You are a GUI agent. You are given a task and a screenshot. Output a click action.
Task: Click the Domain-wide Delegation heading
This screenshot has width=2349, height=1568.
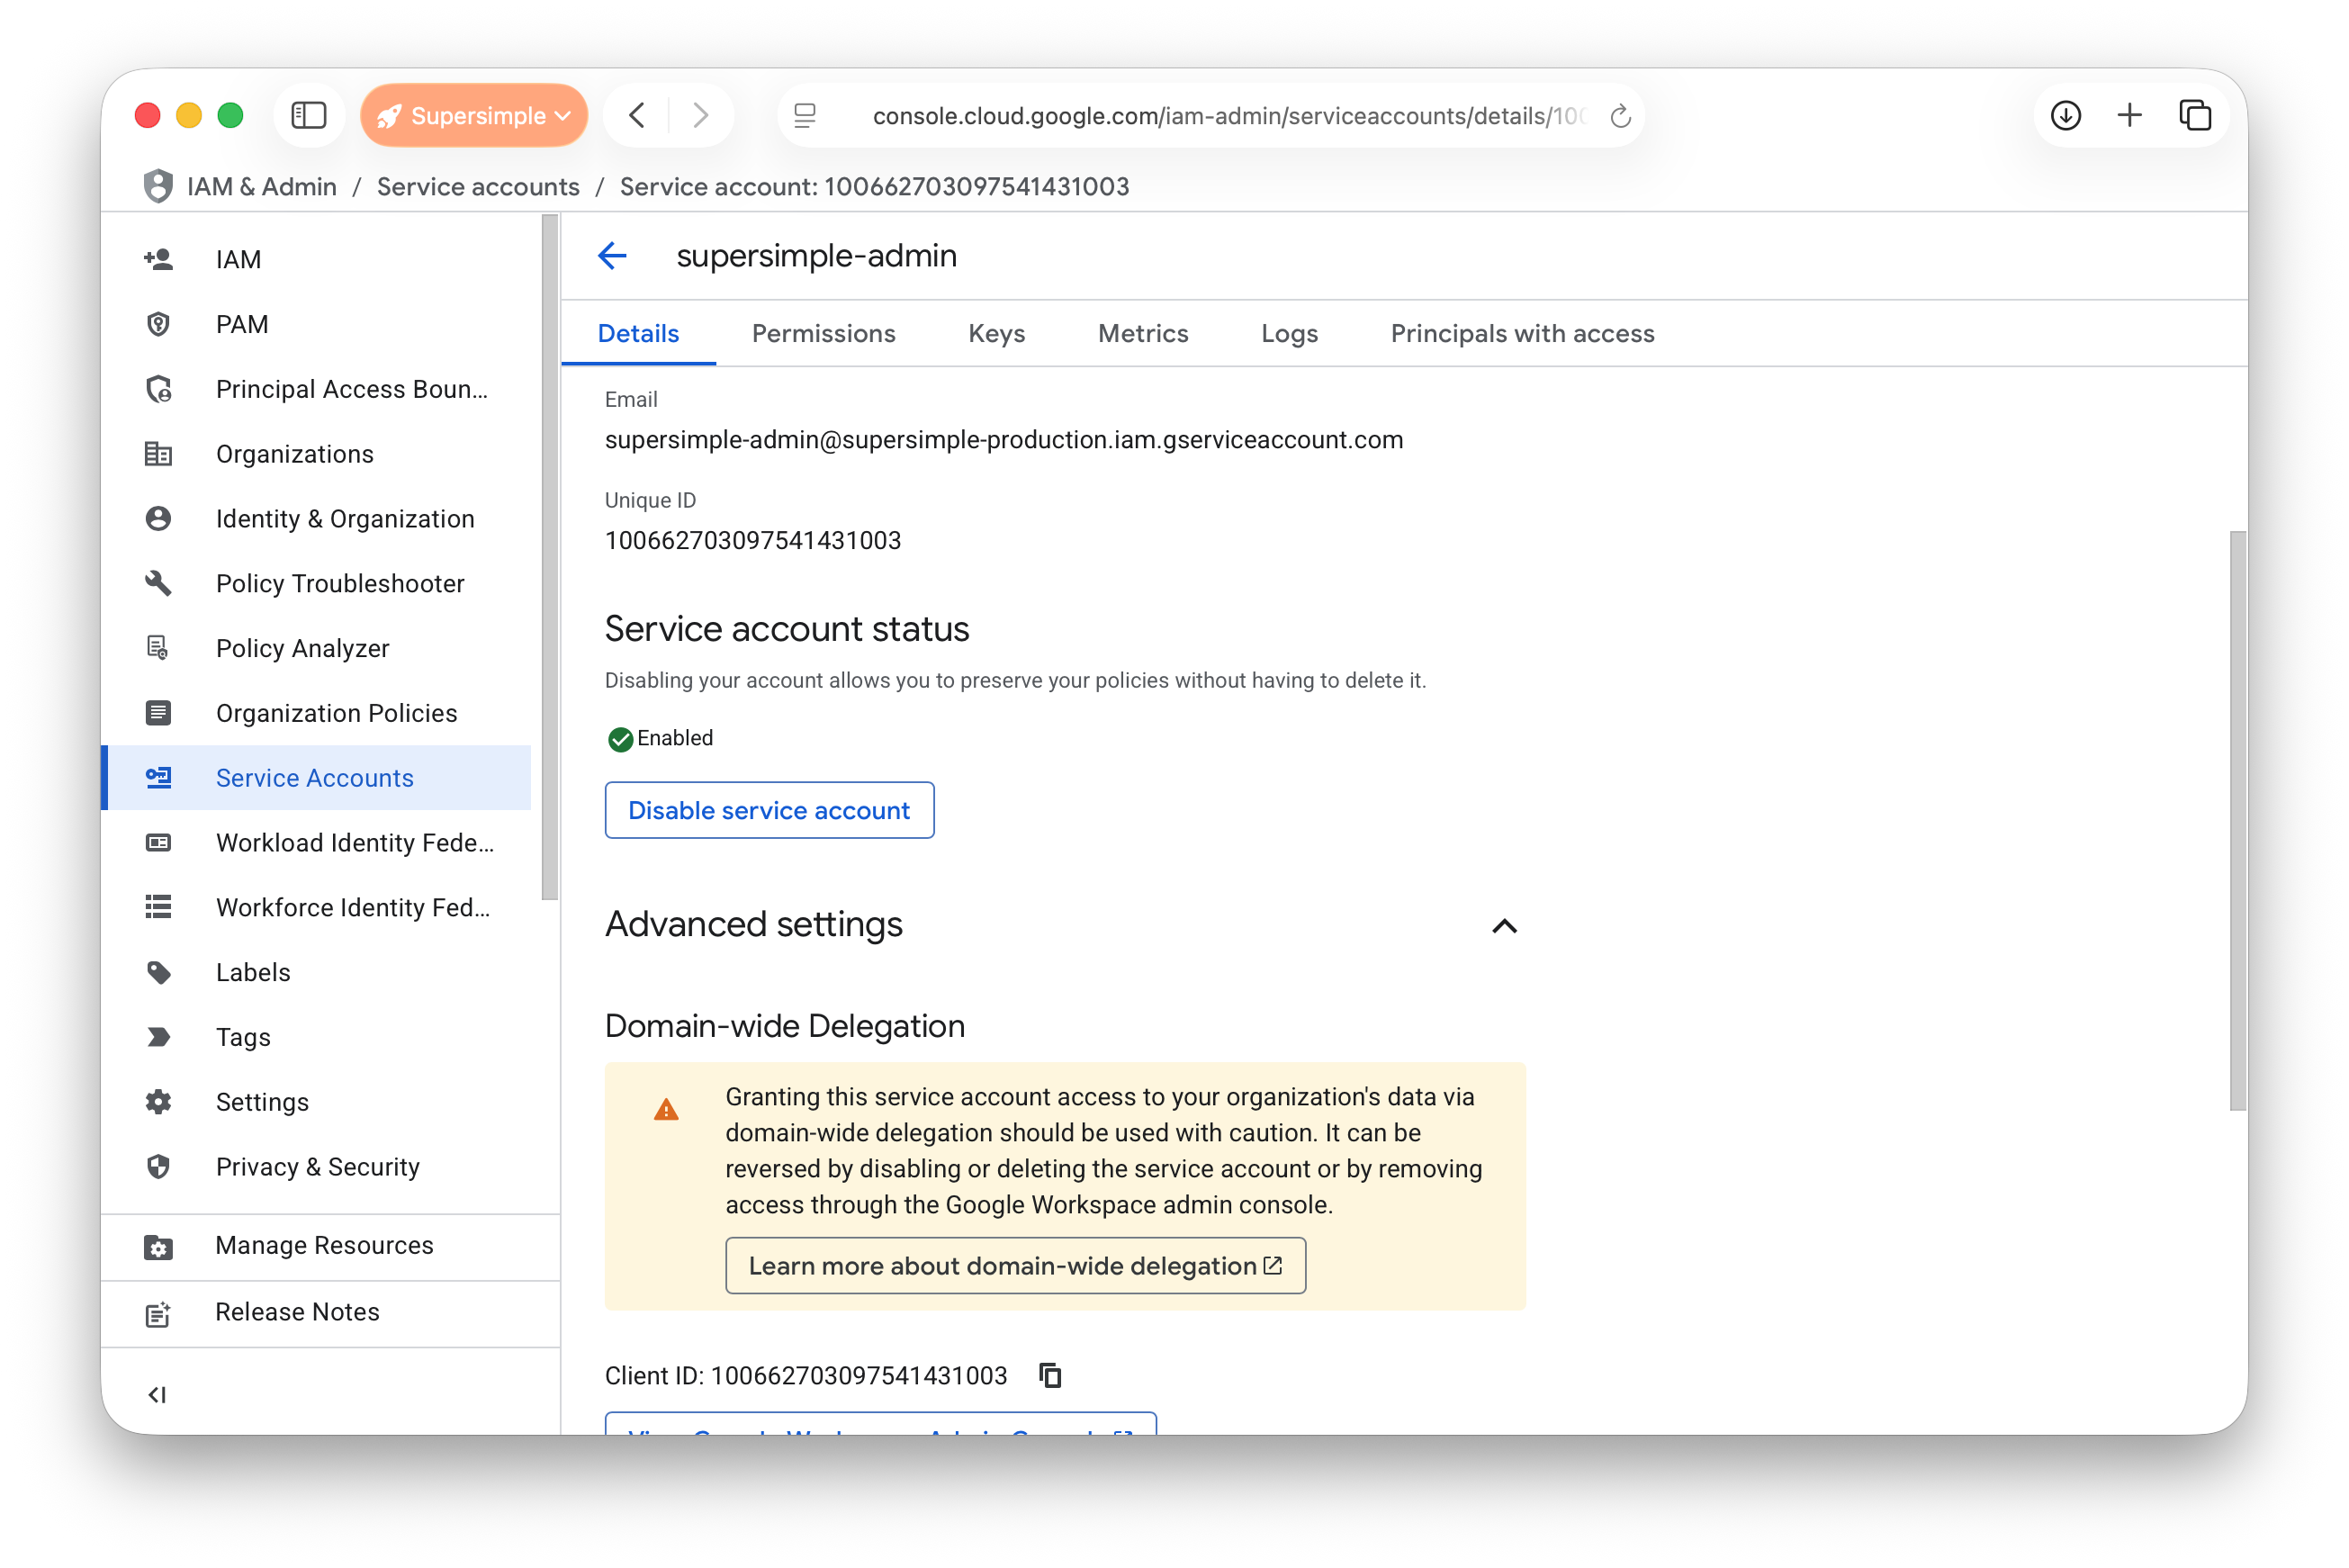(785, 1026)
